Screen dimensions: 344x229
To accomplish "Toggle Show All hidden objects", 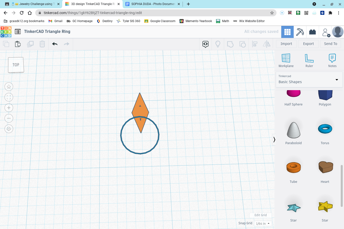I will click(x=205, y=44).
